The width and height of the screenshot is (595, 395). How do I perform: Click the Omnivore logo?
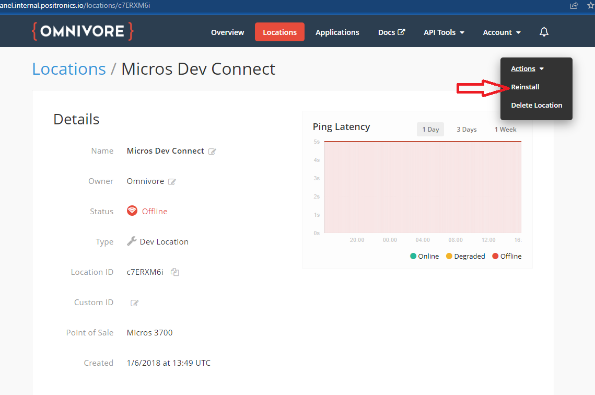pos(83,31)
